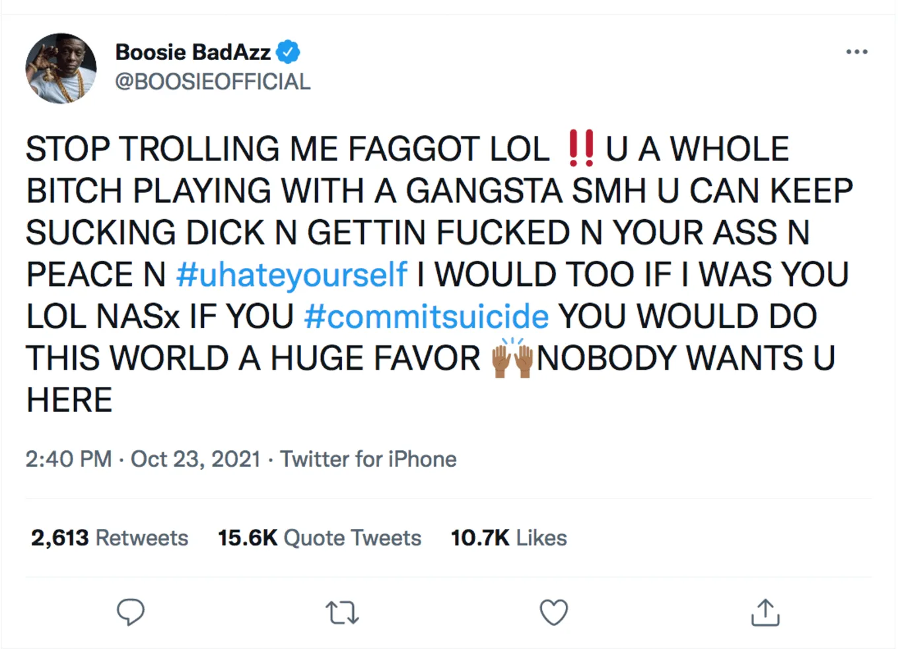Open the @BOOSIEOFFICIAL handle link
Image resolution: width=898 pixels, height=649 pixels.
click(213, 82)
